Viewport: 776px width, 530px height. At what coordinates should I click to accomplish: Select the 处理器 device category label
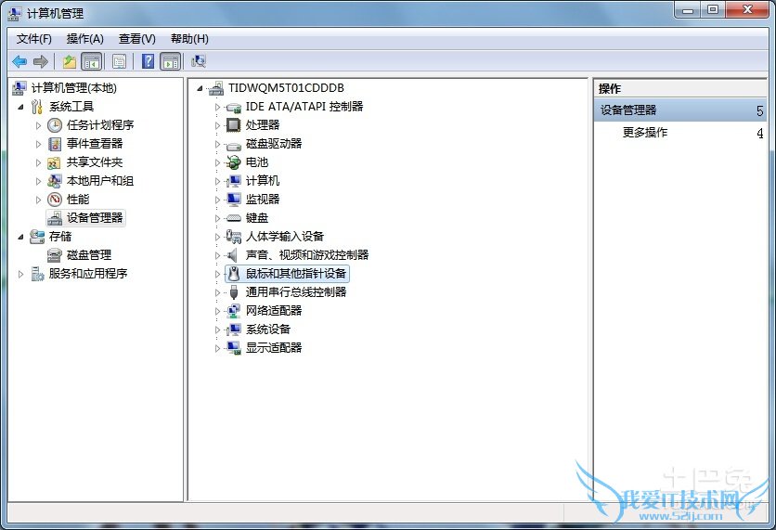click(x=263, y=125)
